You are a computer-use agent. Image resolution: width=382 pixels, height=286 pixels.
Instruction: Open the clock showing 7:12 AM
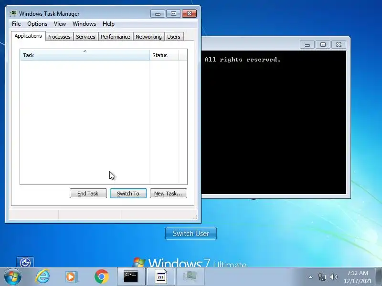[x=358, y=277]
